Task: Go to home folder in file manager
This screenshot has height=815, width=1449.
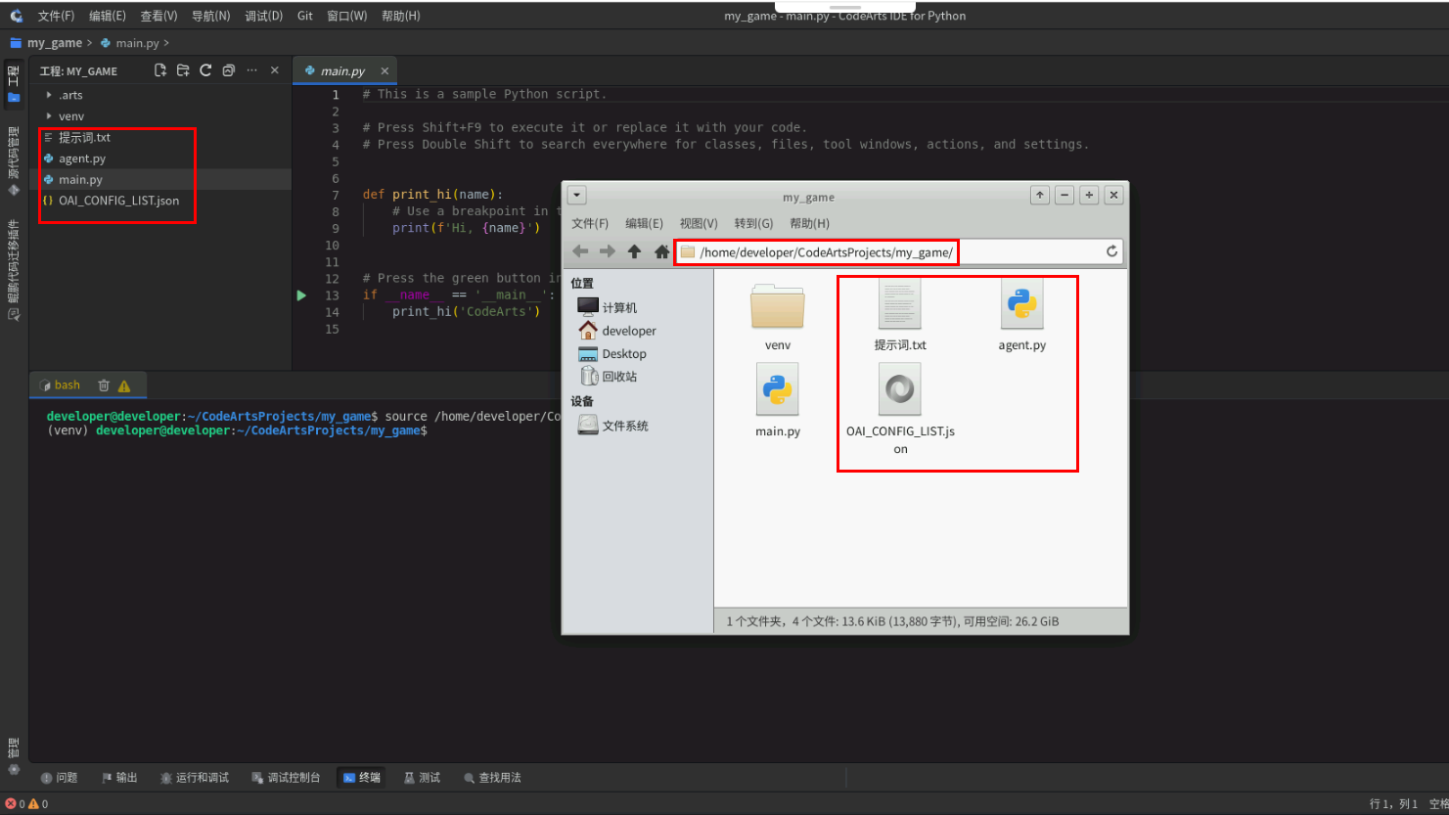Action: pyautogui.click(x=661, y=251)
